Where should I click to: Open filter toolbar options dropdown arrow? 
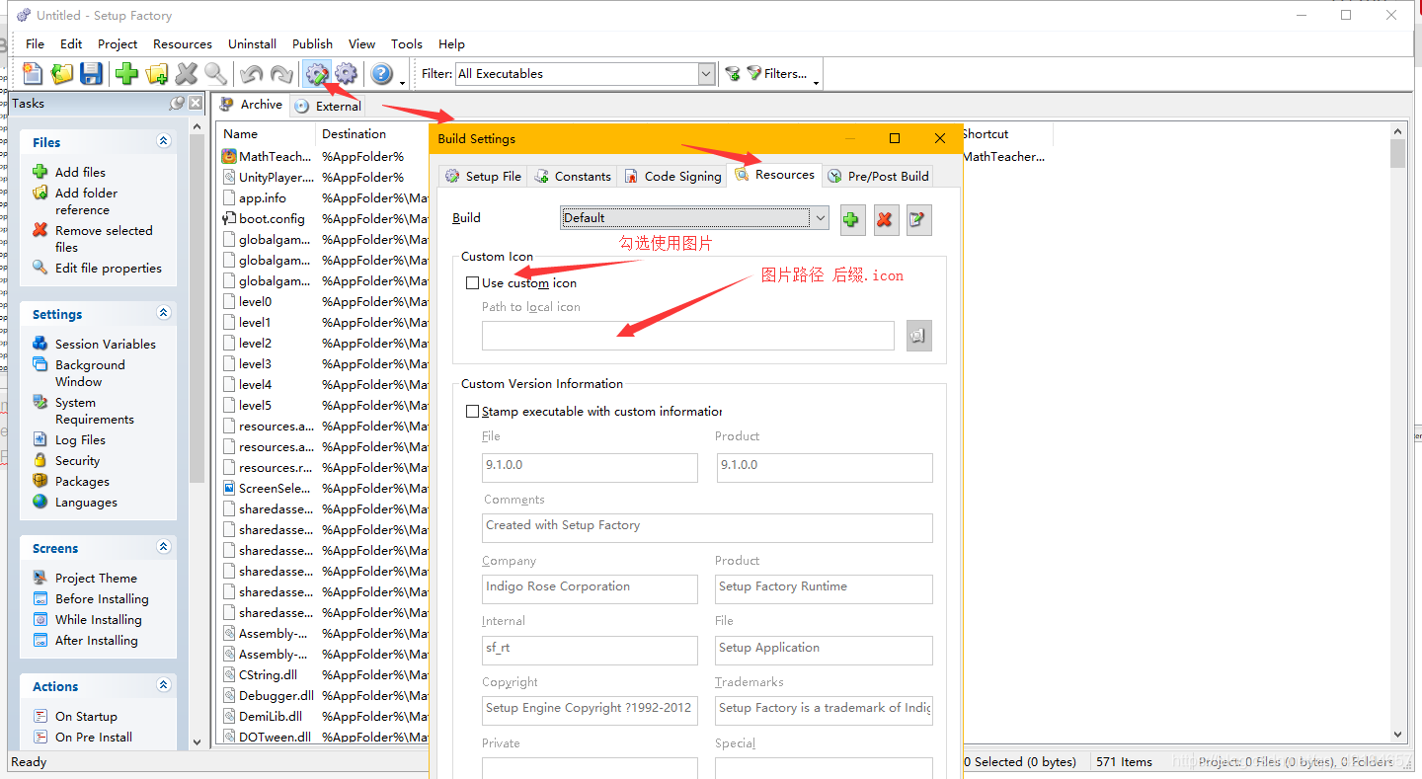point(817,83)
